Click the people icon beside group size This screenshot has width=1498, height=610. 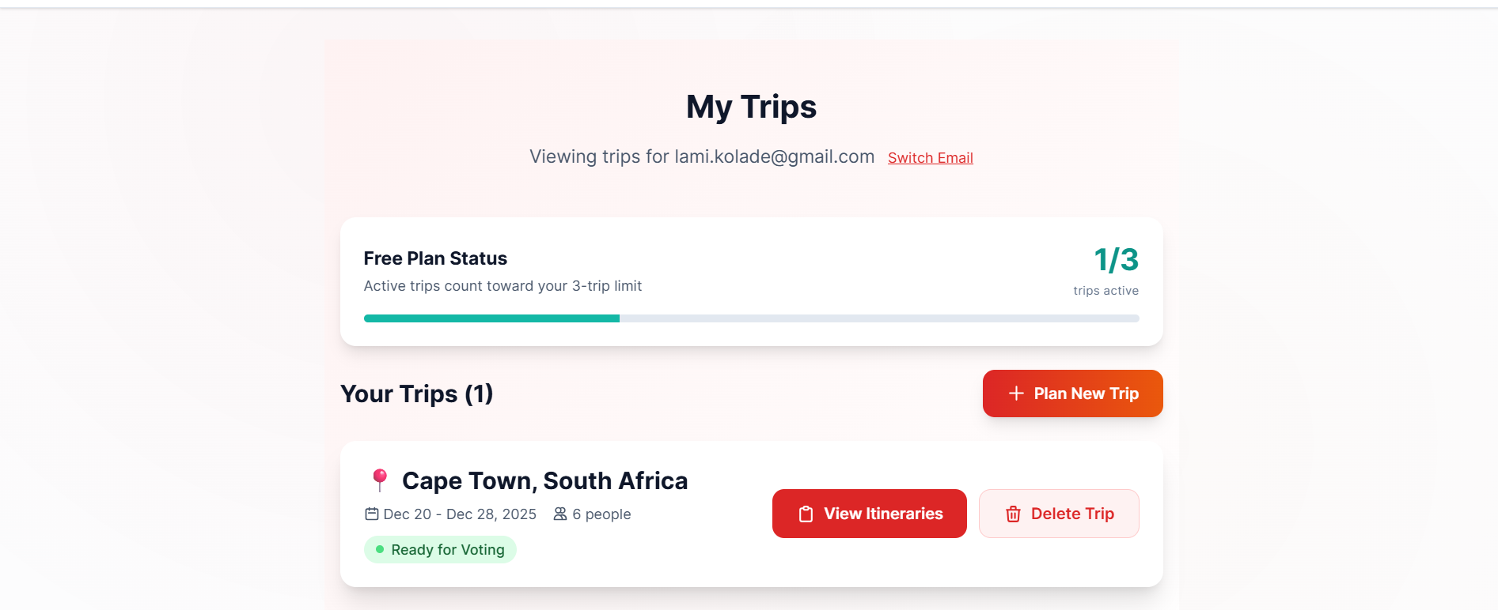pyautogui.click(x=560, y=514)
